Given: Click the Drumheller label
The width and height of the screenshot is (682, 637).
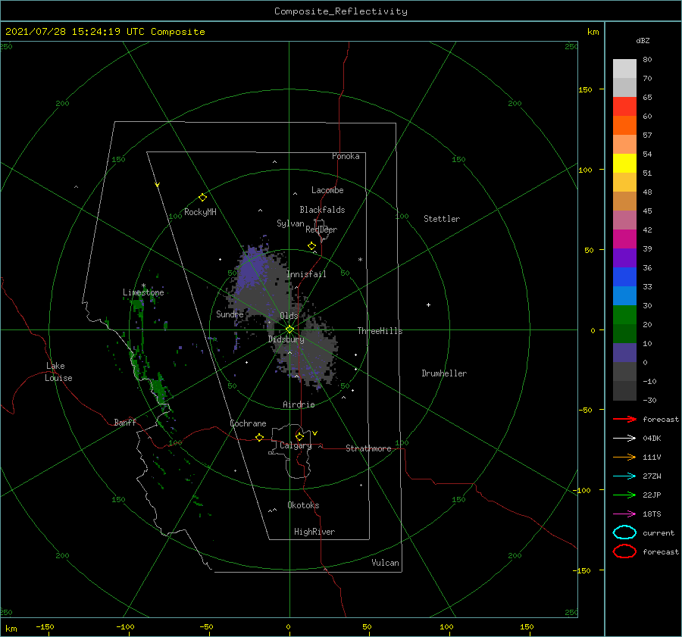Looking at the screenshot, I should (x=444, y=373).
